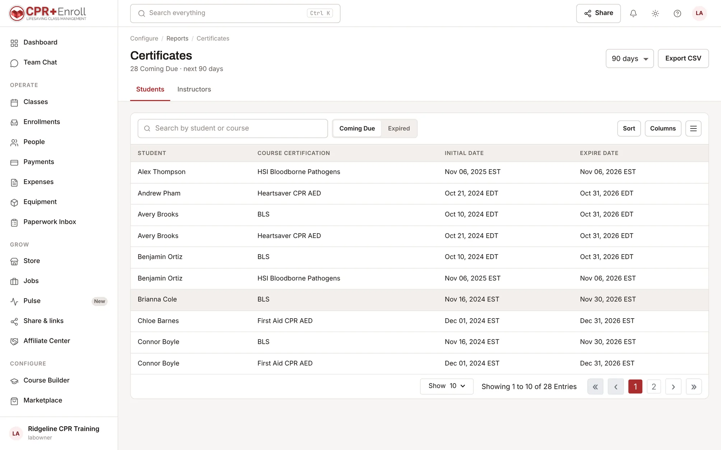Toggle light theme sun icon
This screenshot has width=721, height=450.
[x=655, y=13]
